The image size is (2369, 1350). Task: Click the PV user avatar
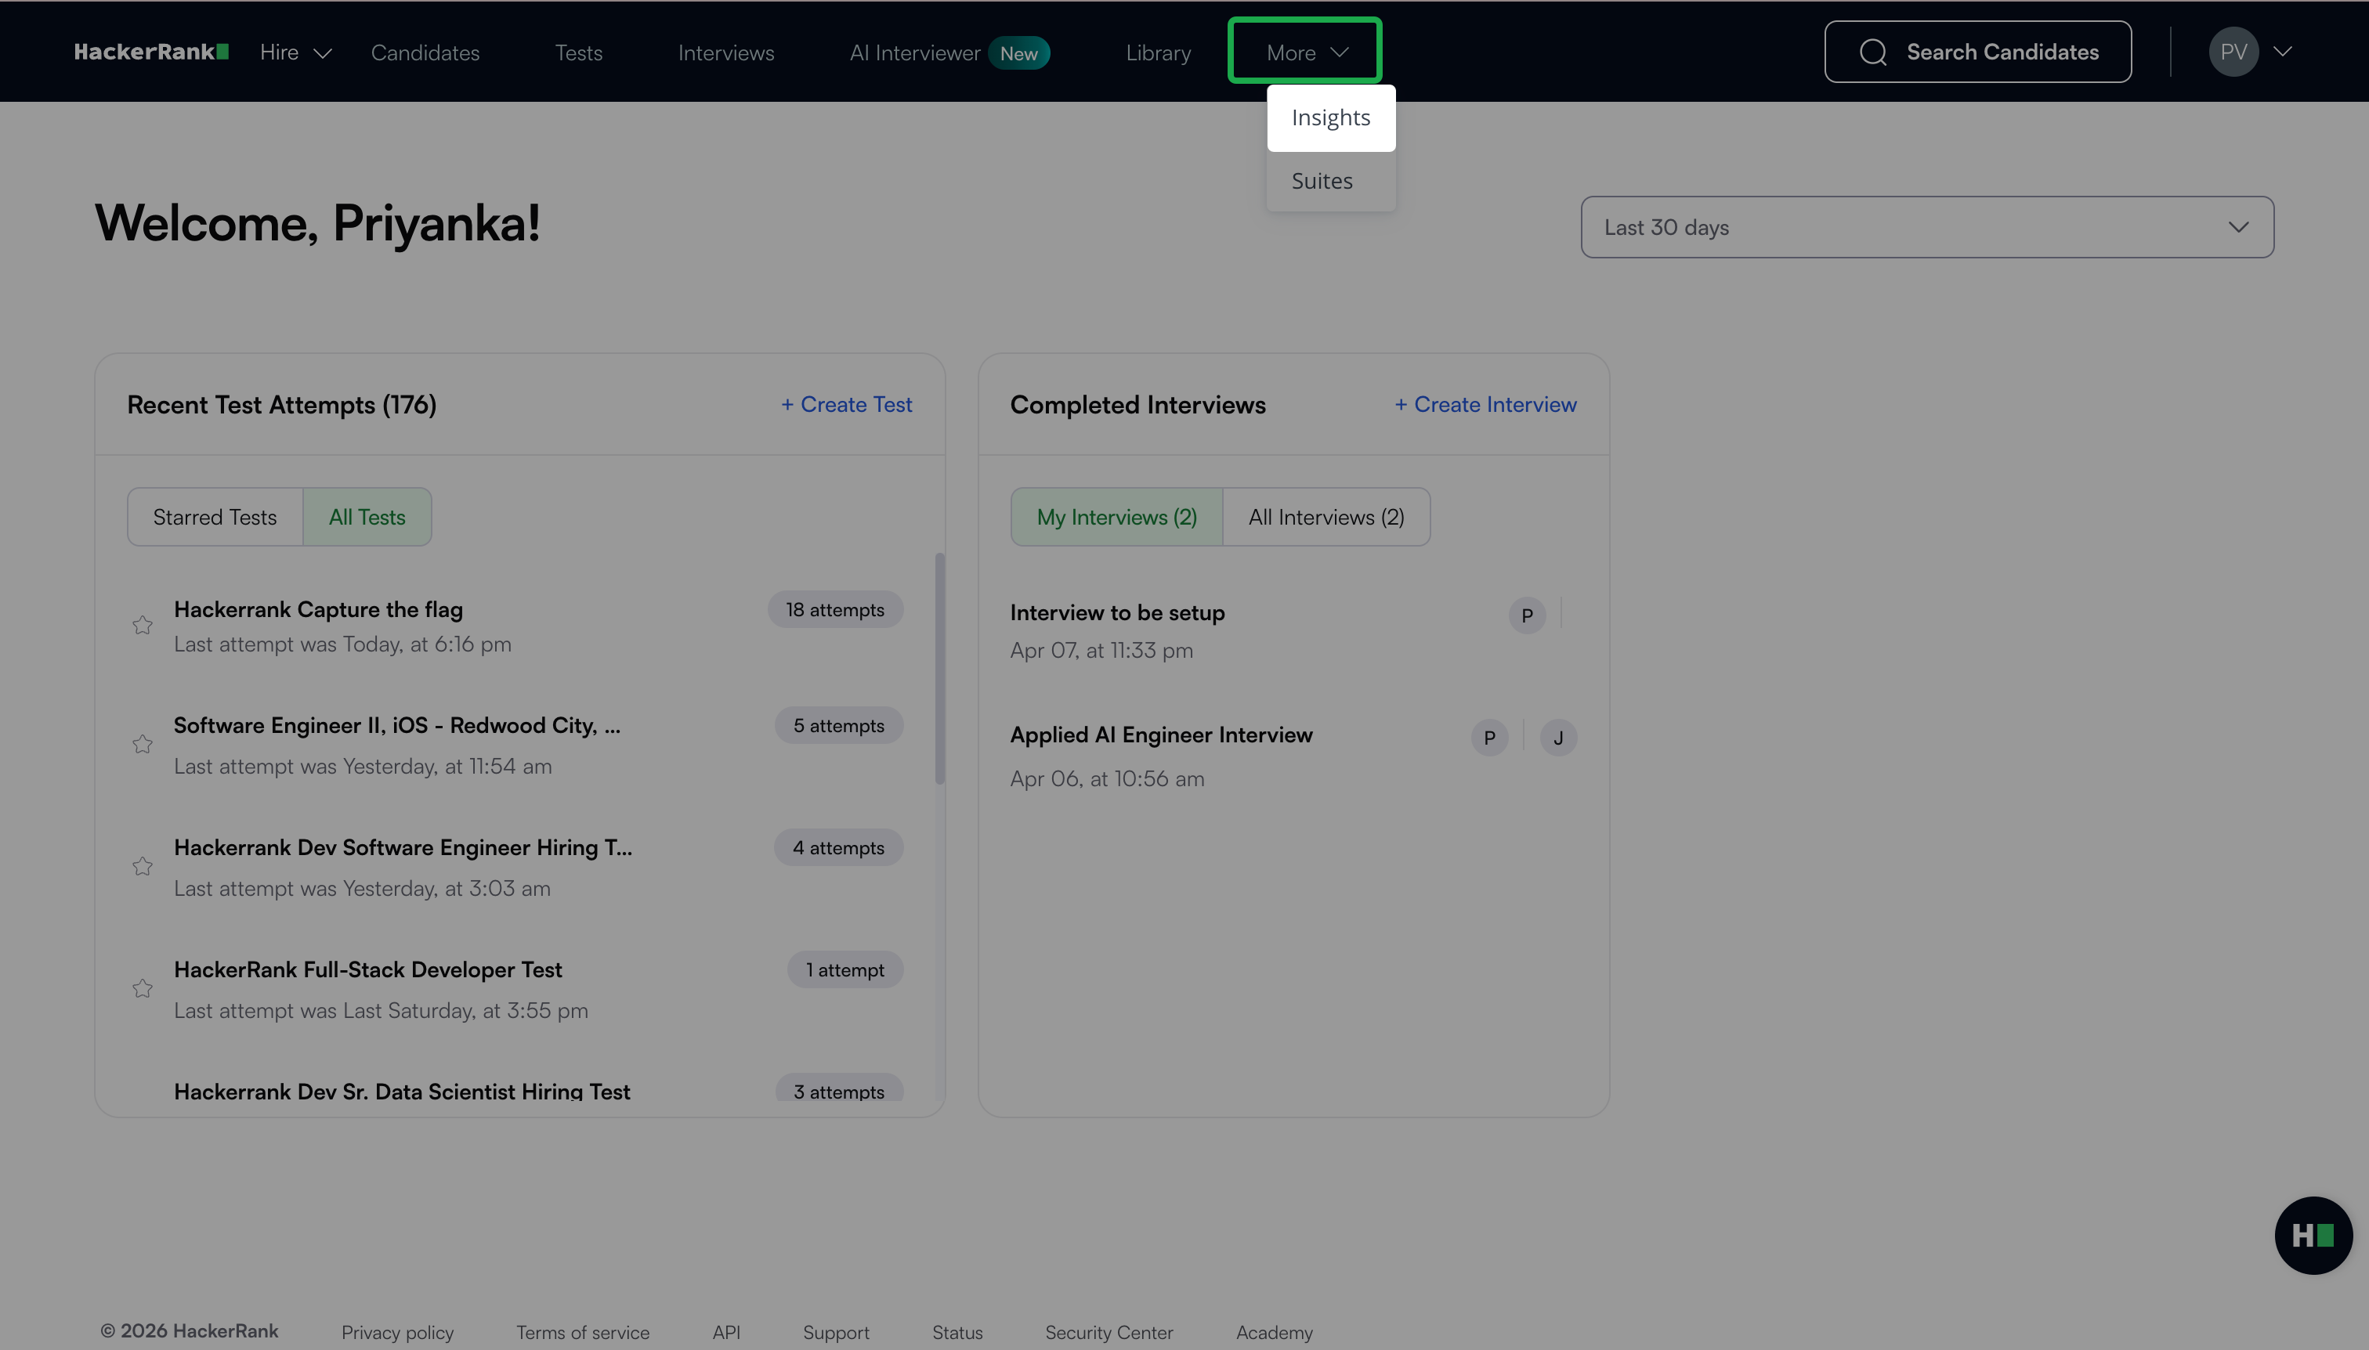(x=2233, y=52)
